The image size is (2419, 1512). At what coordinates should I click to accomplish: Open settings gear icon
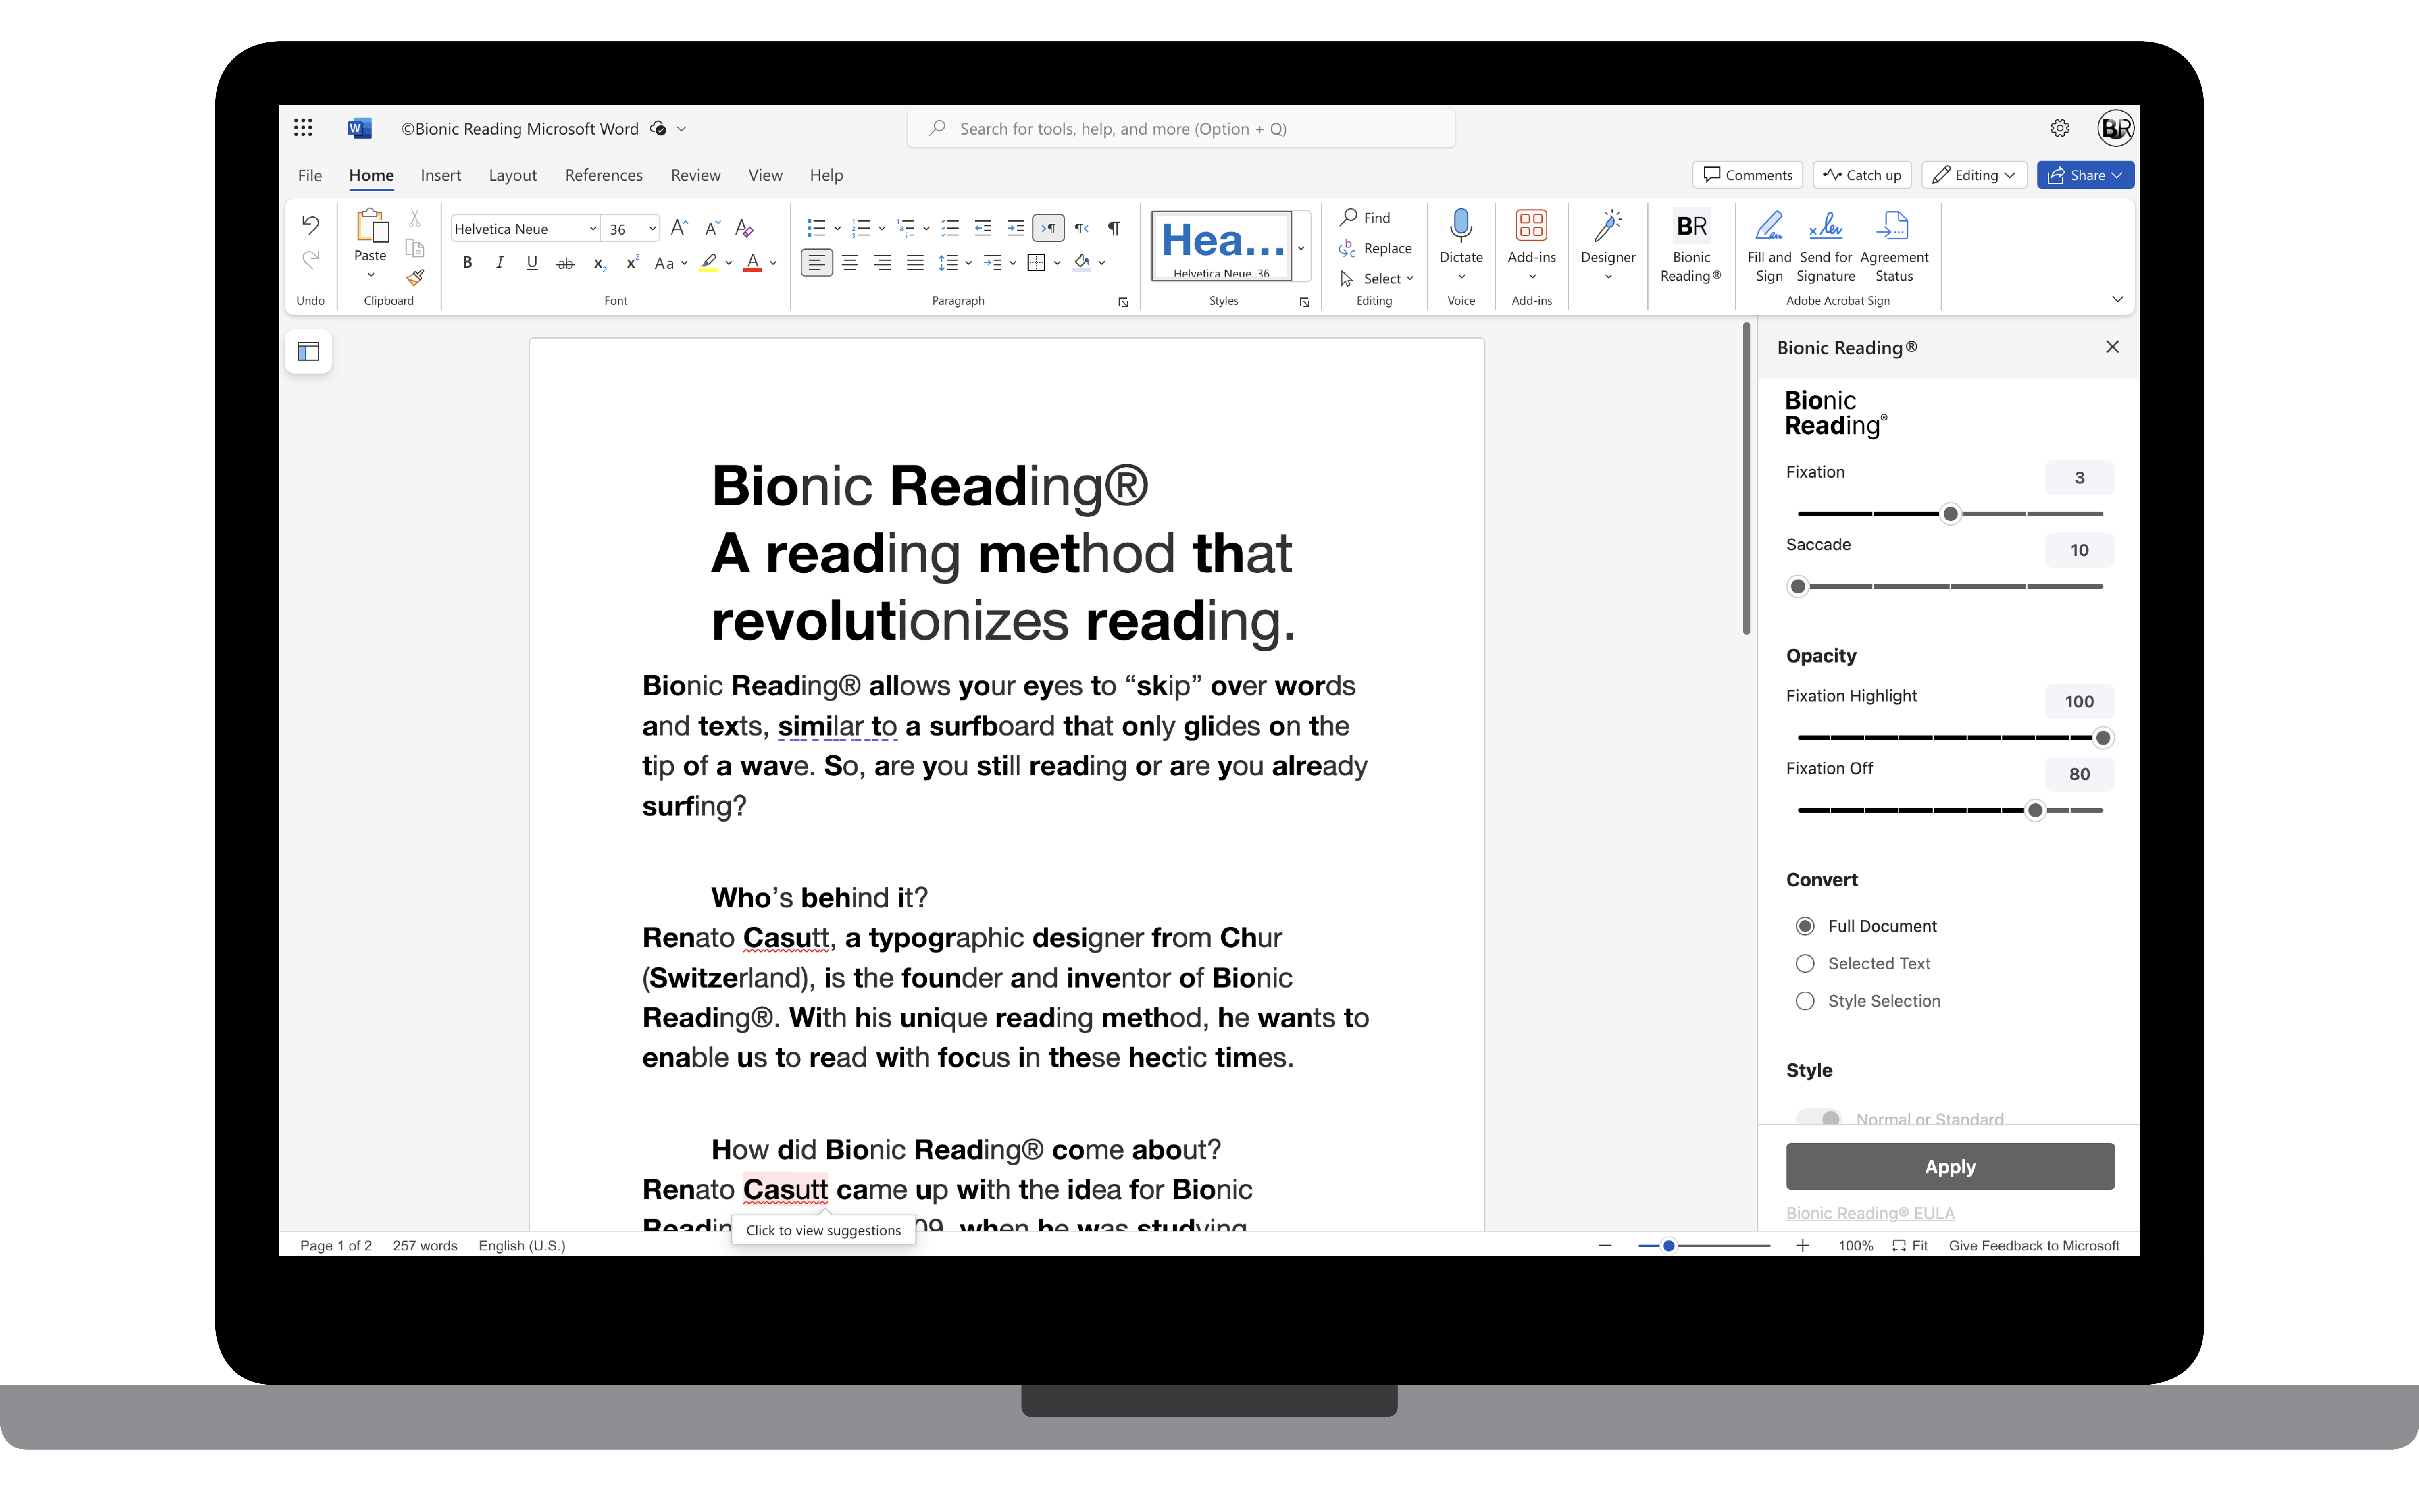pos(2060,128)
